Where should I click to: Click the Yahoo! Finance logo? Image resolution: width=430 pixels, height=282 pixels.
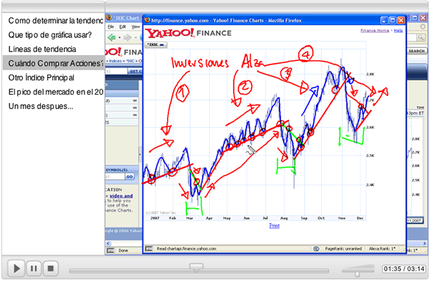coord(188,33)
